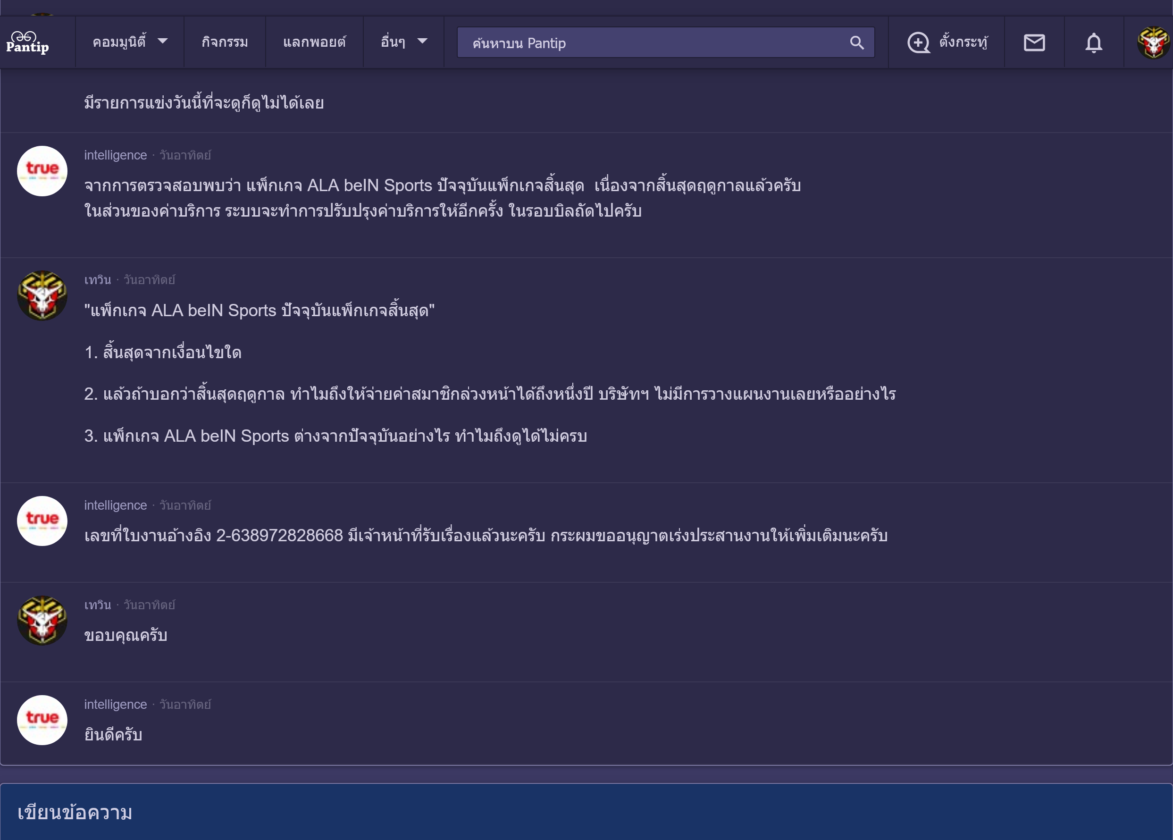Click text 'ยินดีครับ'
Screen dimensions: 1173x840
coord(113,734)
